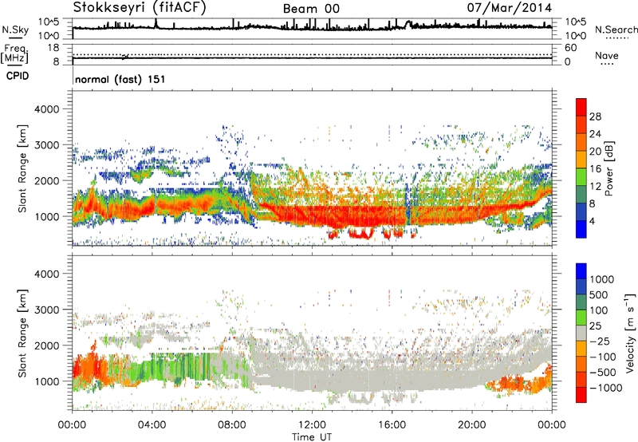Select the Slant Range label of power panel
This screenshot has width=638, height=442.
point(22,168)
